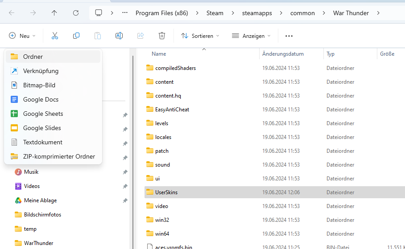The image size is (405, 249).
Task: Click the Delete trash can icon
Action: (162, 36)
